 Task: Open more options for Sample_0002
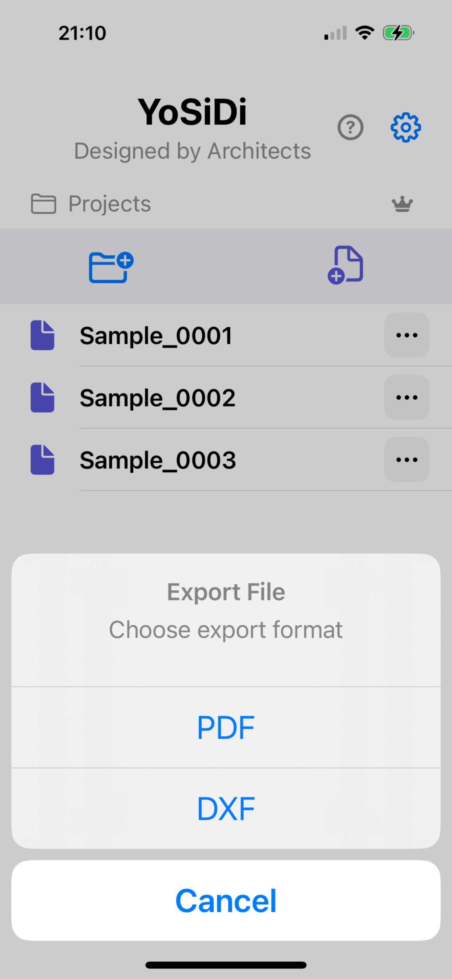tap(407, 397)
